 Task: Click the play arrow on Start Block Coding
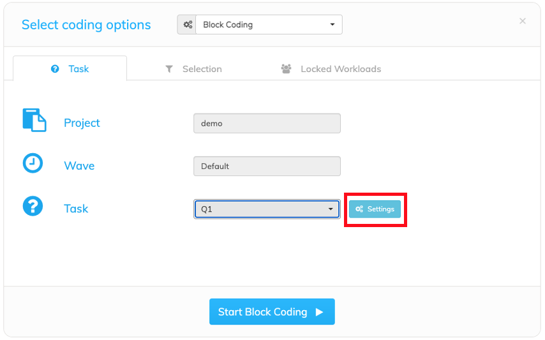pos(320,312)
